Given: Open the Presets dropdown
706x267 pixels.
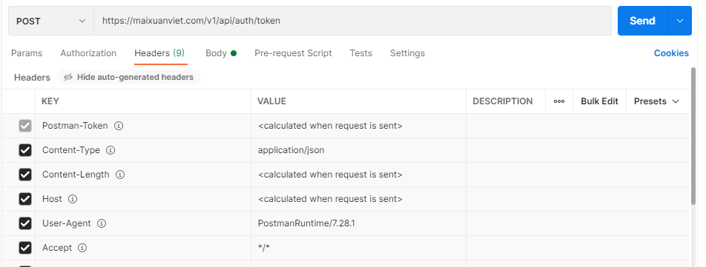Looking at the screenshot, I should click(656, 101).
